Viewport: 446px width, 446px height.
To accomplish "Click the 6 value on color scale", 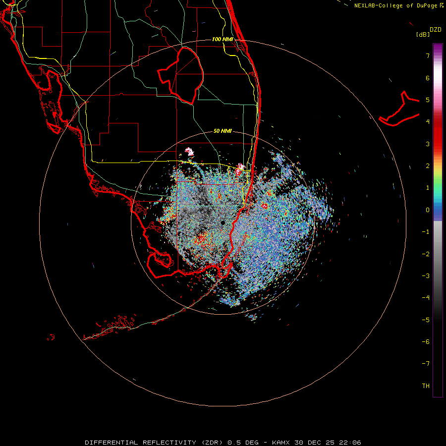I will click(428, 78).
